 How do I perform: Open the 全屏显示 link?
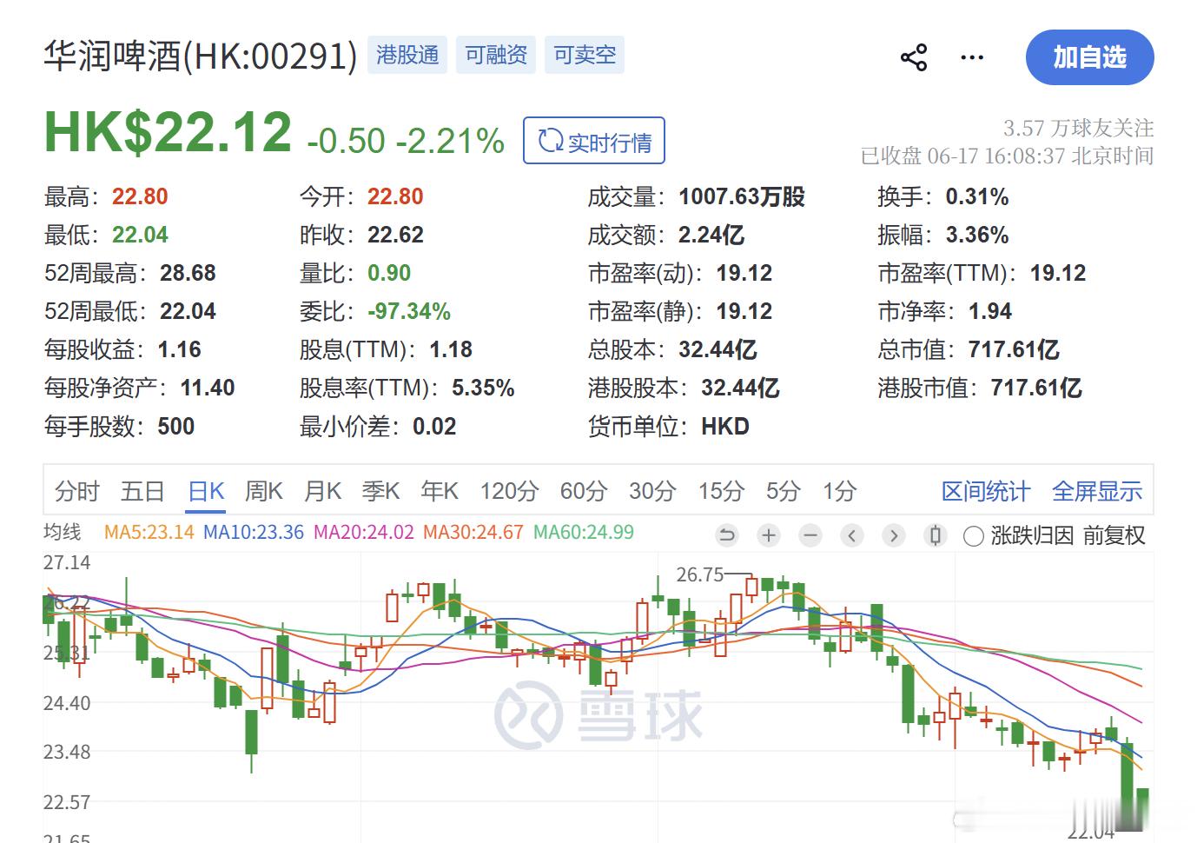tap(1096, 491)
